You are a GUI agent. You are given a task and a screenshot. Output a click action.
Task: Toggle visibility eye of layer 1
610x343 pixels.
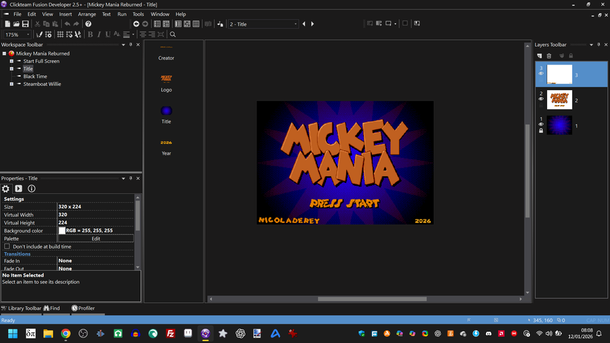(541, 125)
